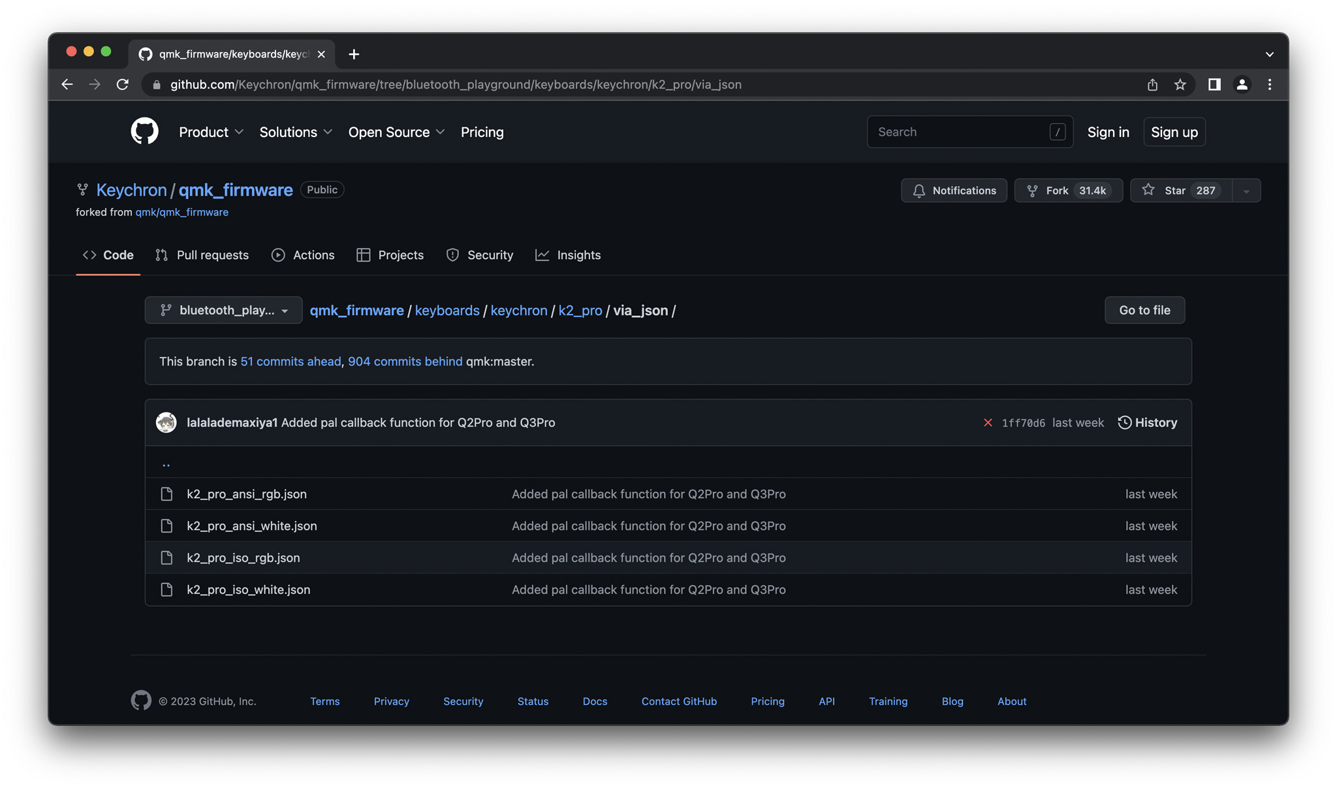The image size is (1337, 789).
Task: Focus the GitHub Search field
Action: point(960,132)
